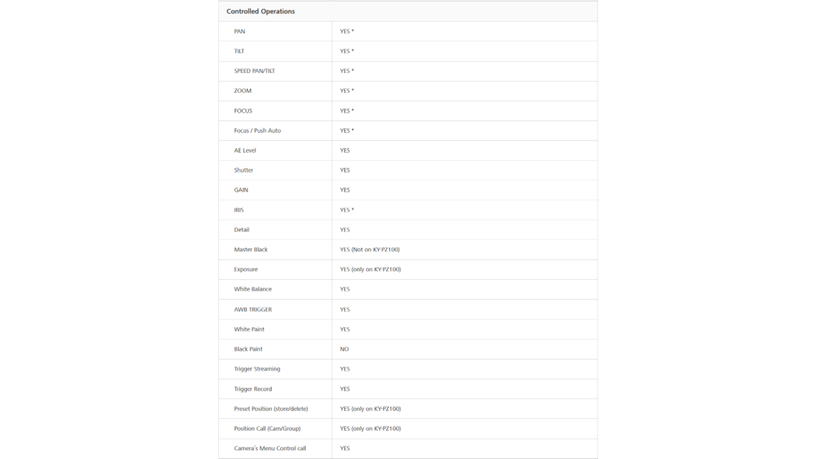Click the White Balance row label
Viewport: 817px width, 459px height.
tap(253, 289)
